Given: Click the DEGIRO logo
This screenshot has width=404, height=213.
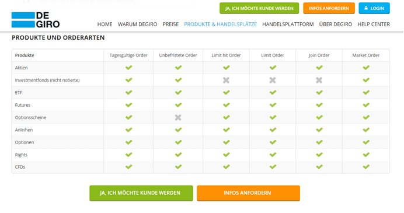Looking at the screenshot, I should click(x=36, y=20).
